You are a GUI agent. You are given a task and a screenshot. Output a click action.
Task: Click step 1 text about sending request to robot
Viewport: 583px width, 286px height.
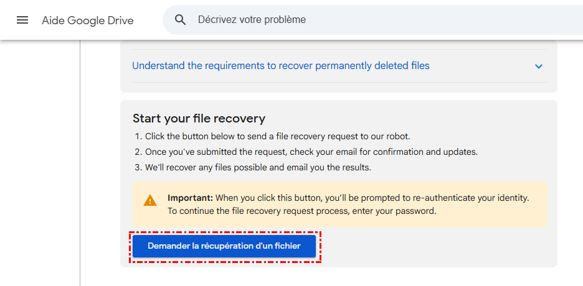coord(277,136)
